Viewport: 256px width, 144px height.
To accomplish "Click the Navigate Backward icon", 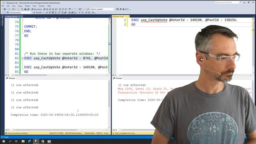I will pyautogui.click(x=4, y=9).
